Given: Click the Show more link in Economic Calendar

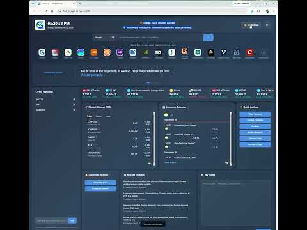Looking at the screenshot, I should click(x=170, y=162).
